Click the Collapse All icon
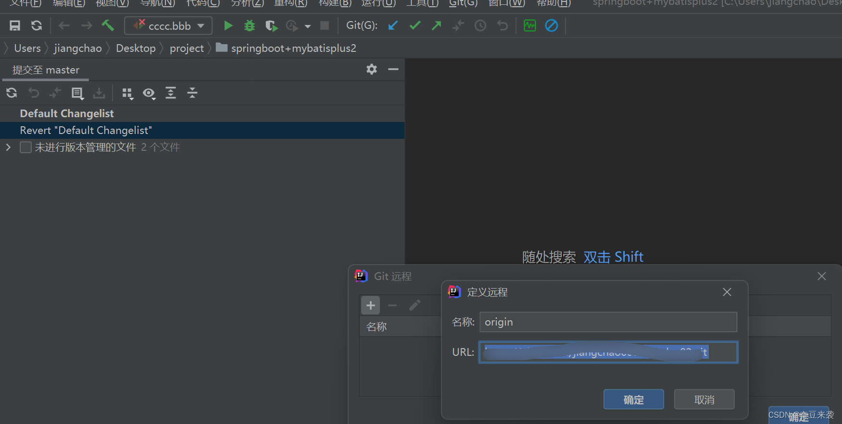842x424 pixels. click(x=192, y=93)
